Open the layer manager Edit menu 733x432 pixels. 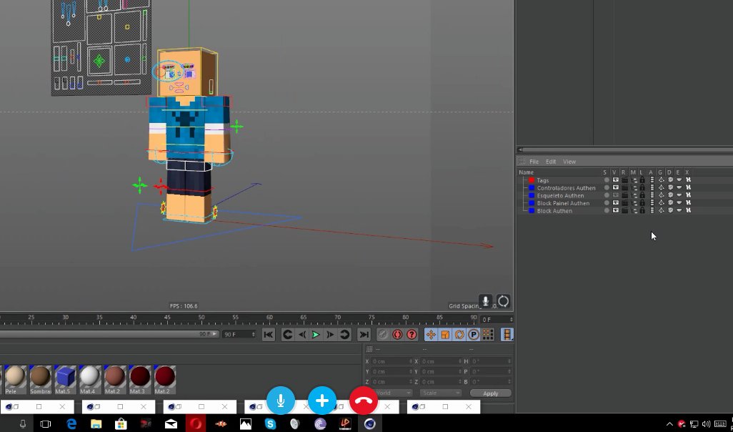coord(551,162)
